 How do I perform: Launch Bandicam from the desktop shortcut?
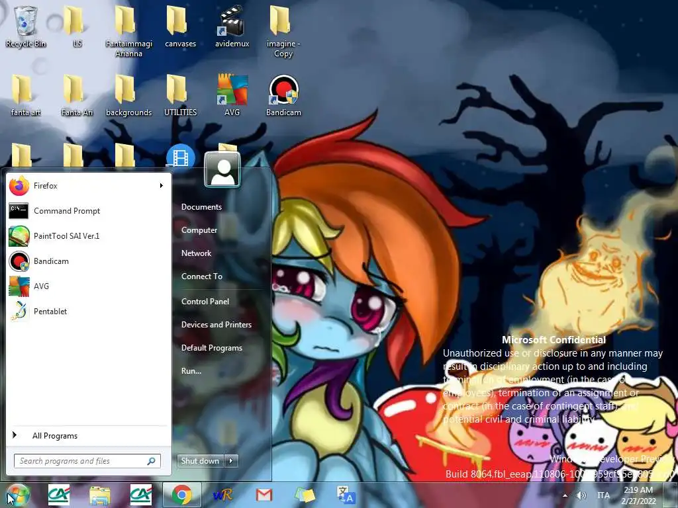283,95
